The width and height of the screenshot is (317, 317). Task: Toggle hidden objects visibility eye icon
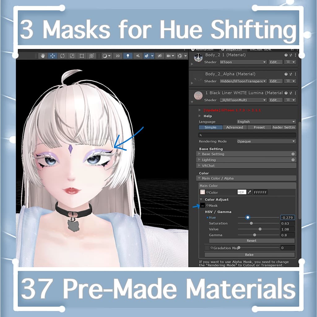(x=160, y=56)
